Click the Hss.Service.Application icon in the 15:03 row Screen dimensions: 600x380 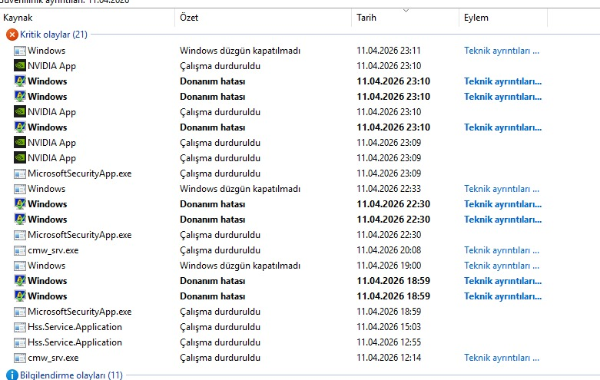click(x=20, y=327)
